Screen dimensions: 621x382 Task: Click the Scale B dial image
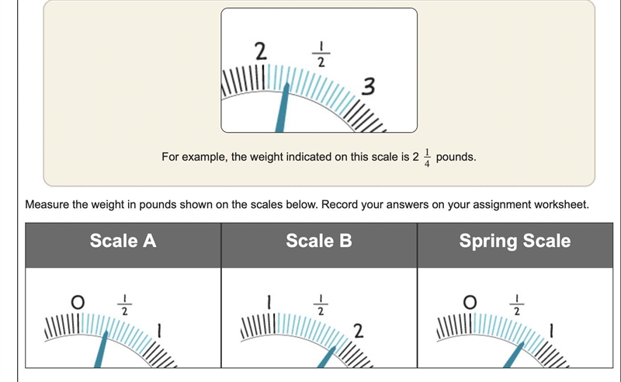319,318
